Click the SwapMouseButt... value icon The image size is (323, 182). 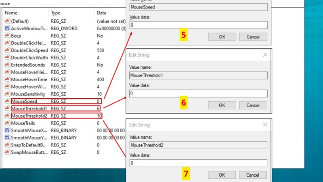[7, 152]
